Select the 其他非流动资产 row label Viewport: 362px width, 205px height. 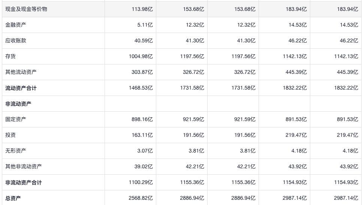coord(24,166)
